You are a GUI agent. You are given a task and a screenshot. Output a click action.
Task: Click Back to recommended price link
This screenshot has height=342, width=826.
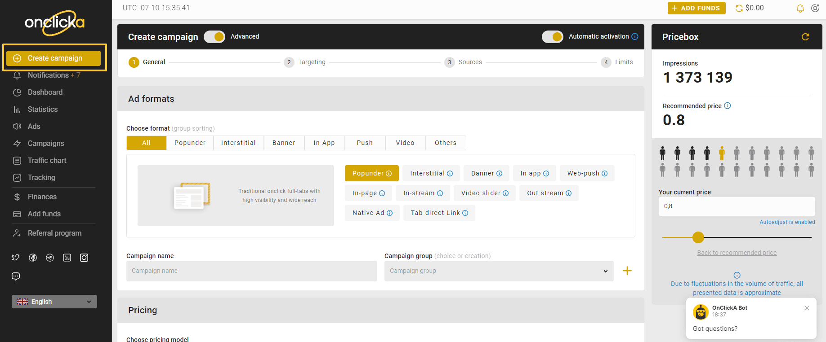[x=737, y=253]
